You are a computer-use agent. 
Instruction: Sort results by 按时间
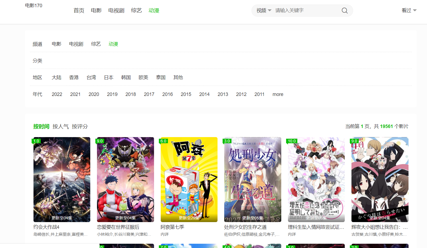click(x=41, y=126)
